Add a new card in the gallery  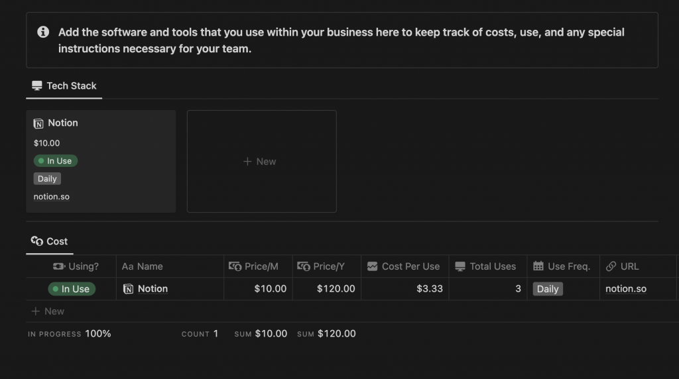click(x=261, y=161)
